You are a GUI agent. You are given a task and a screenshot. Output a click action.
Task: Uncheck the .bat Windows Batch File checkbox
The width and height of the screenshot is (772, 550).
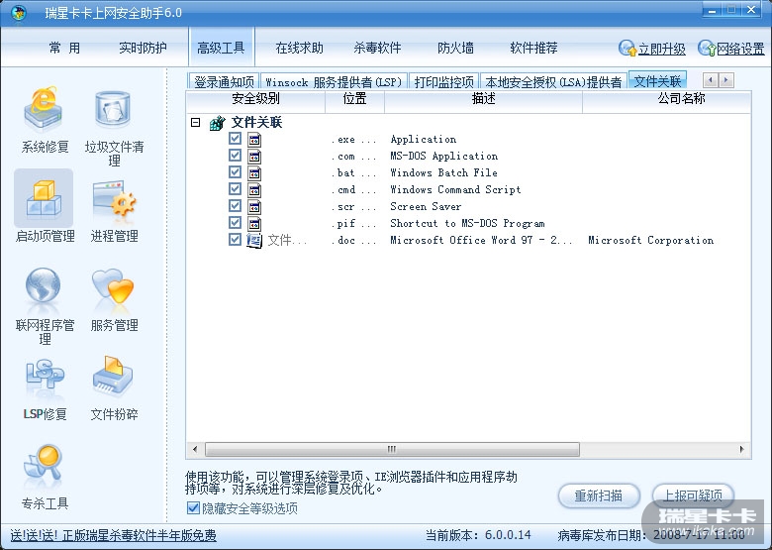click(x=235, y=172)
